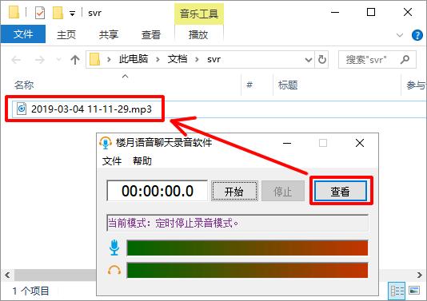Select file 2019-03-04 11-11-29.mp3

pyautogui.click(x=91, y=109)
